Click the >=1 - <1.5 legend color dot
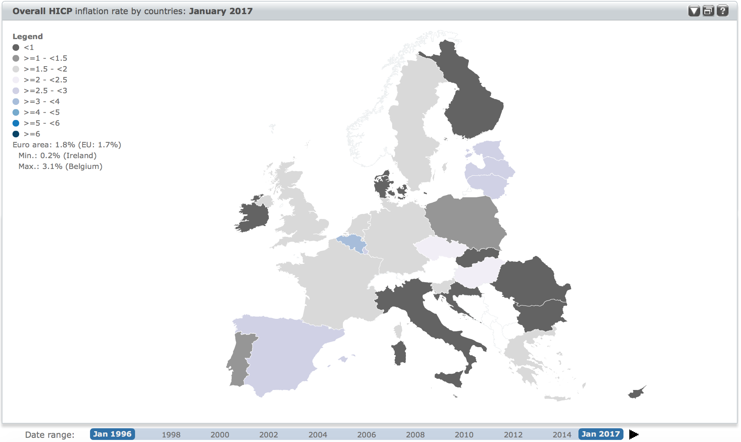This screenshot has height=442, width=741. (16, 58)
